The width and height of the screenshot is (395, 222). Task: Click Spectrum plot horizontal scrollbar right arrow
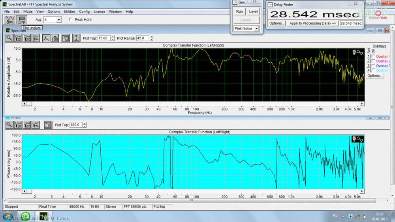click(362, 104)
